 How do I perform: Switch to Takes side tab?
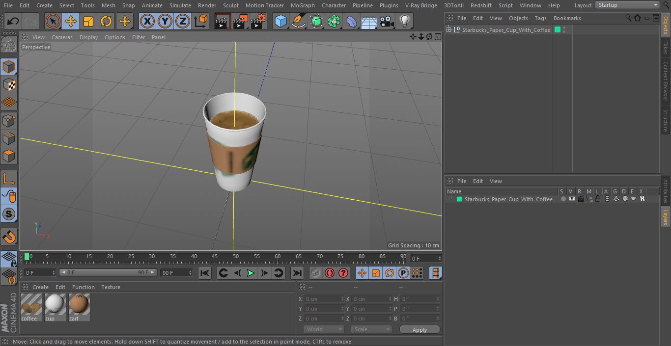(666, 48)
